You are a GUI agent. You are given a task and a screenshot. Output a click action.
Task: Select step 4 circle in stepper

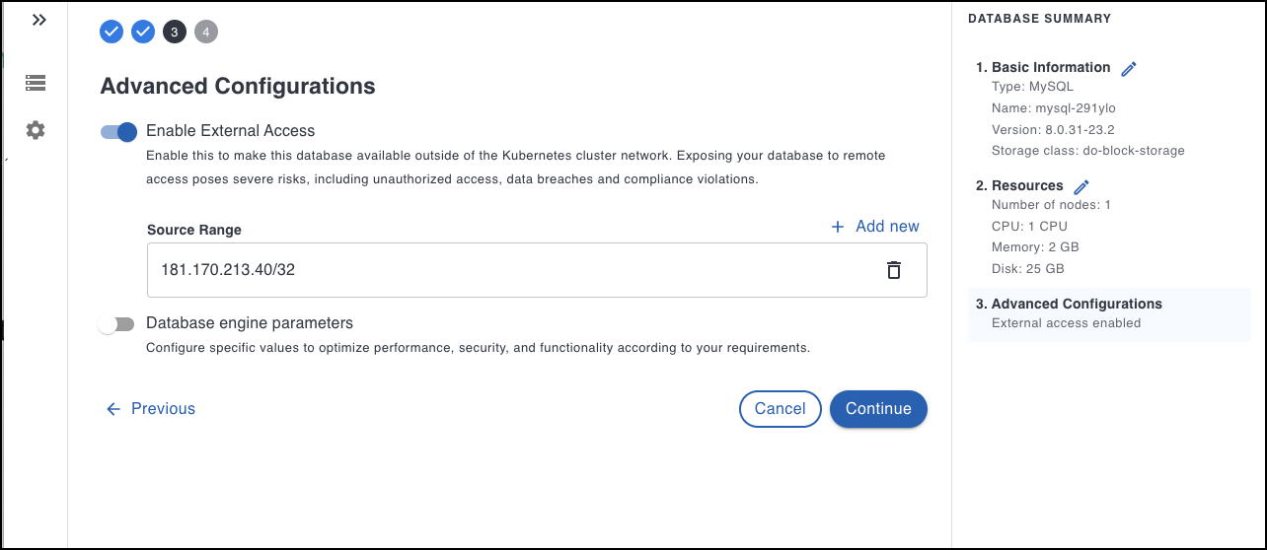[x=206, y=33]
